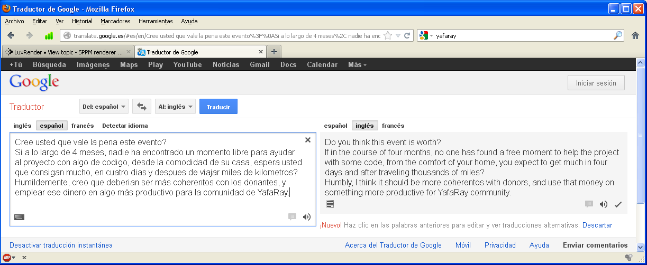Image resolution: width=647 pixels, height=265 pixels.
Task: Click the green signal bars icon
Action: (49, 35)
